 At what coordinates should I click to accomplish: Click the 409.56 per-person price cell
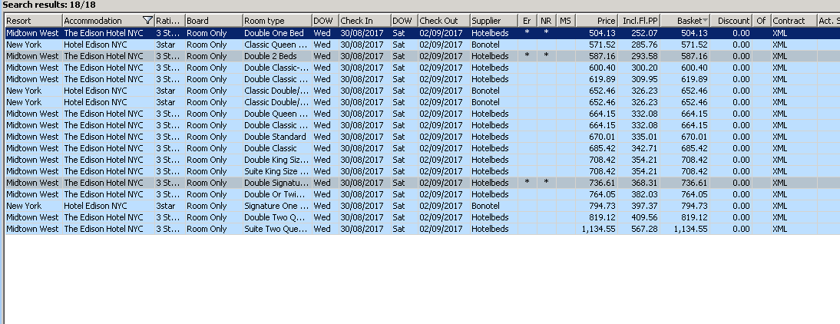639,217
